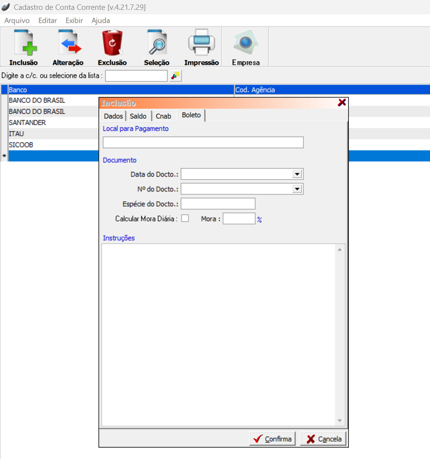Enable Calcular Mora Diária checkbox
This screenshot has width=430, height=459.
185,218
